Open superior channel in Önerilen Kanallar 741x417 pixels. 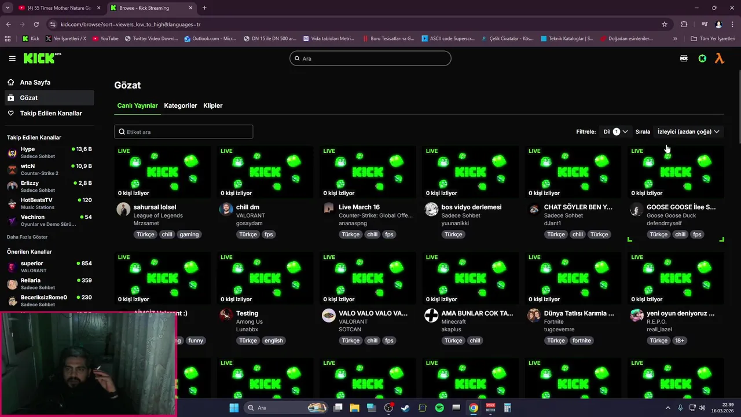[x=49, y=267]
